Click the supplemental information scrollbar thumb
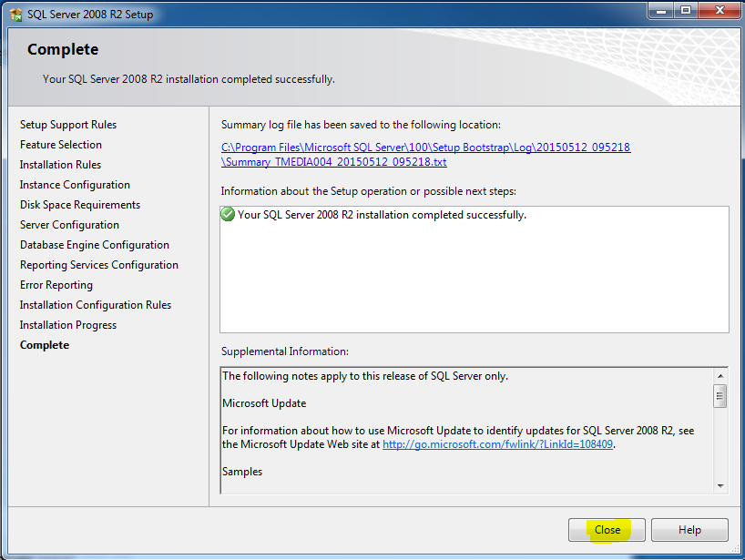This screenshot has width=745, height=560. click(x=720, y=396)
